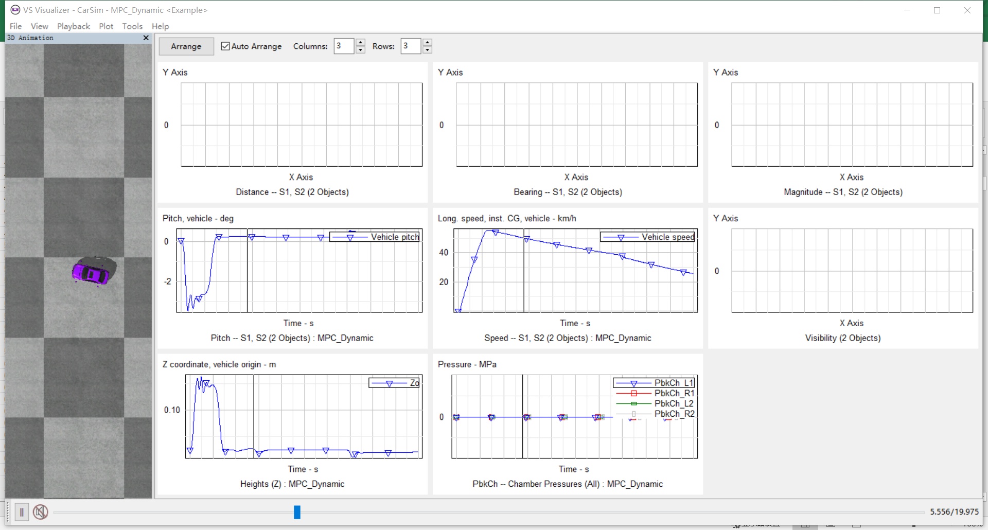
Task: Toggle the Auto Arrange checkbox
Action: point(225,46)
